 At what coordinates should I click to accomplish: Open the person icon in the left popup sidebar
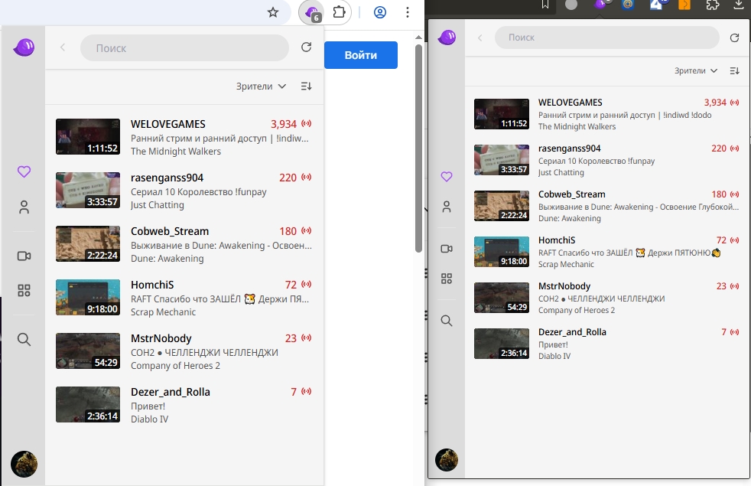[x=24, y=207]
